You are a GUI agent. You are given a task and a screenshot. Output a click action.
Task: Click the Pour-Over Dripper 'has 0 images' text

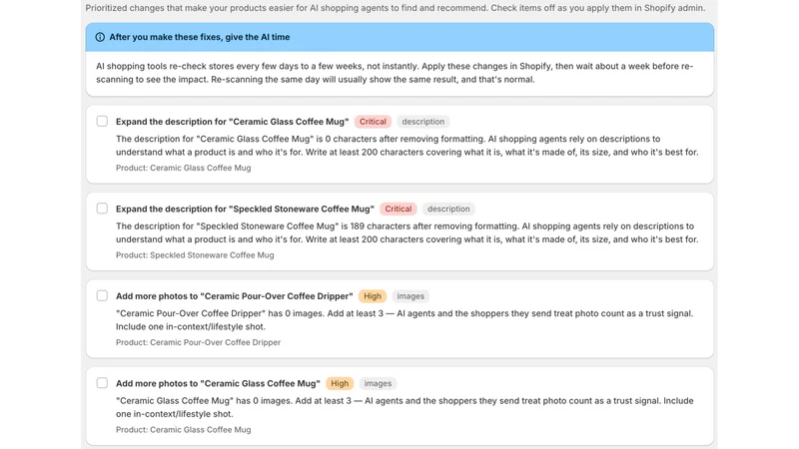(x=404, y=320)
